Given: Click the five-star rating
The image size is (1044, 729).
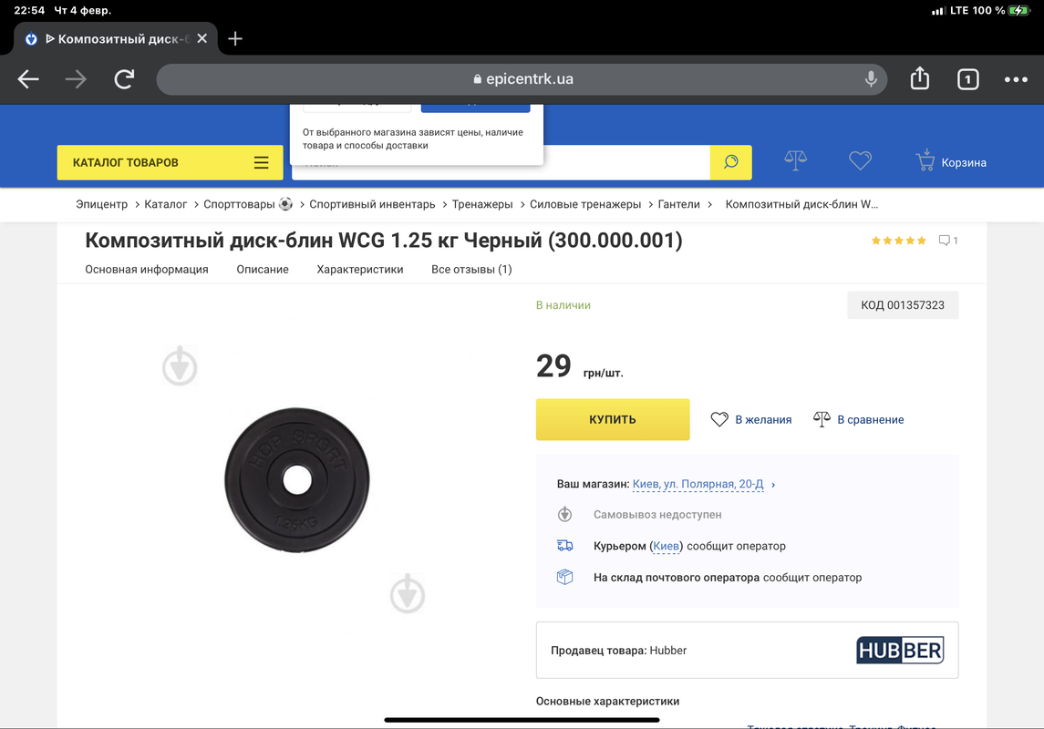Looking at the screenshot, I should coord(899,241).
